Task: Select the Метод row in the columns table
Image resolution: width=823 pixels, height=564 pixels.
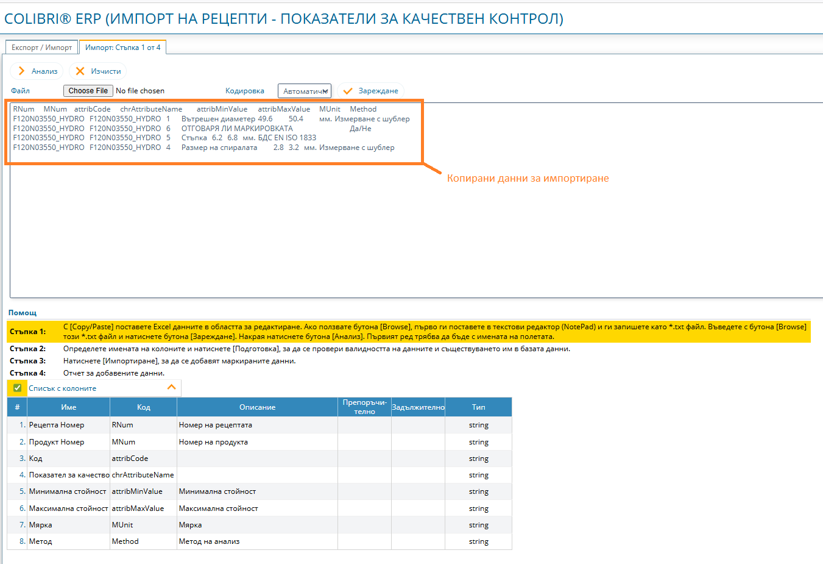Action: tap(260, 541)
